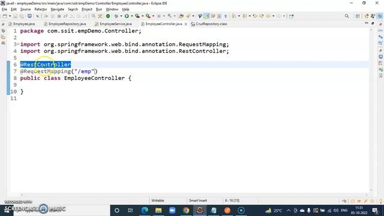This screenshot has height=216, width=384.
Task: Switch to Debug perspective icon
Action: tap(373, 16)
